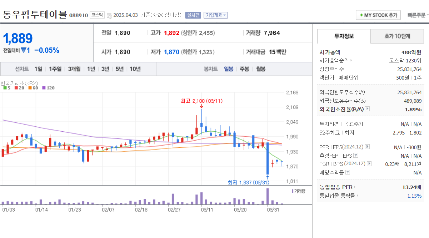The width and height of the screenshot is (429, 238).
Task: Click the 동일업종 등락률 value -1.15%
Action: click(414, 196)
